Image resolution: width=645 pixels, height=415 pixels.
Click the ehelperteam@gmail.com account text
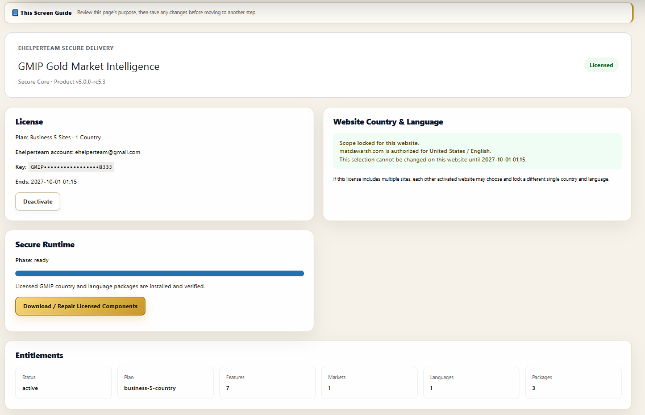(107, 152)
